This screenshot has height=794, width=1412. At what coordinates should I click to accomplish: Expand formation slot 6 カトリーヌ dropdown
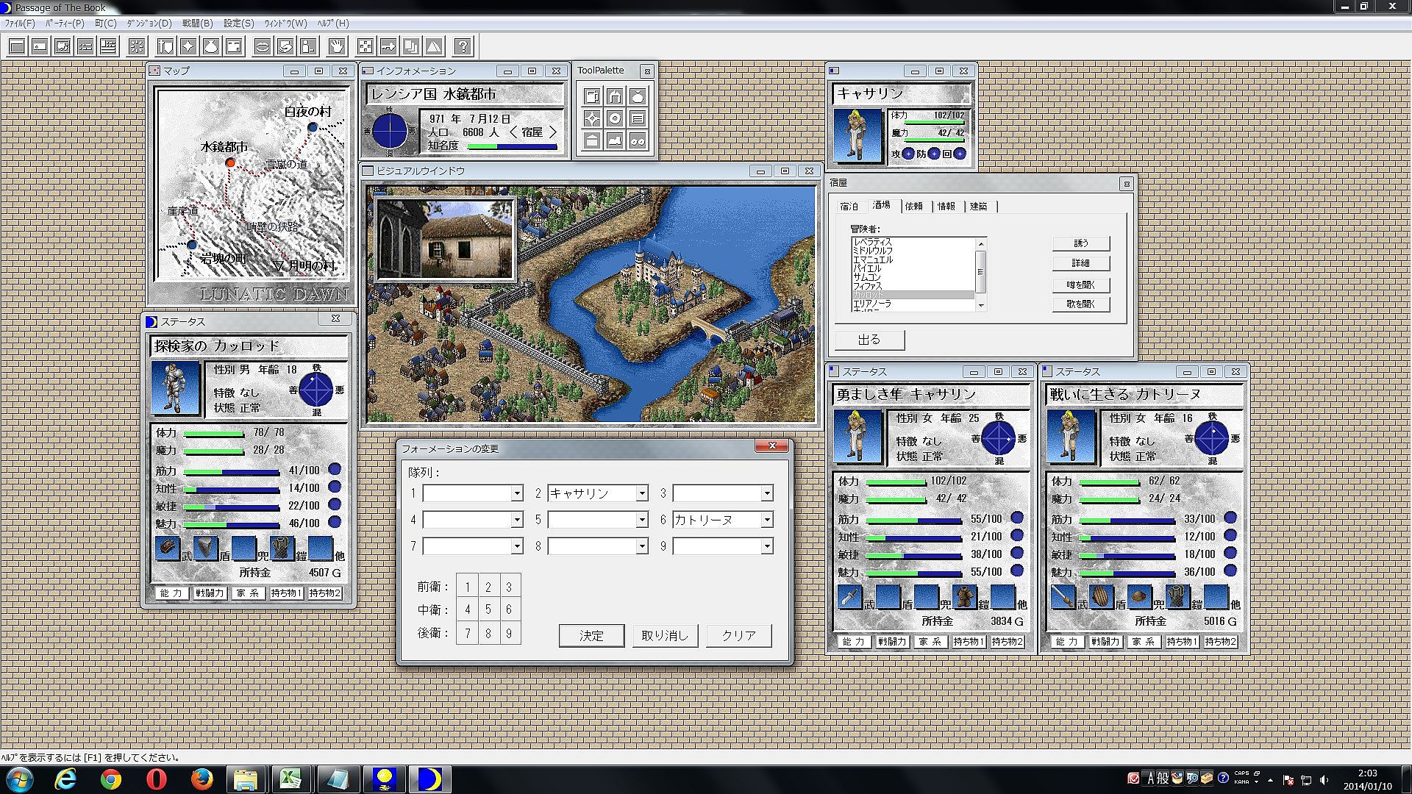767,521
